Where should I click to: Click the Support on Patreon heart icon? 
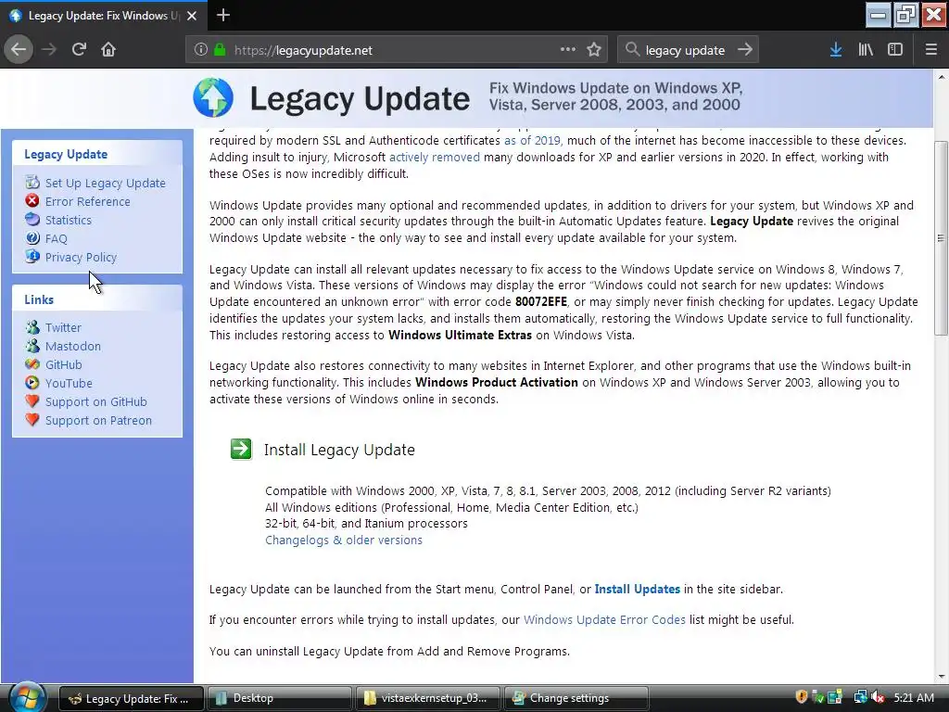[32, 420]
